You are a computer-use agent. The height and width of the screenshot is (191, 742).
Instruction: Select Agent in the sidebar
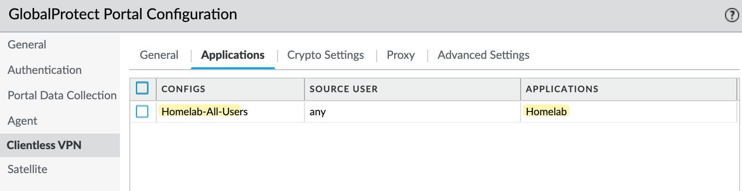pyautogui.click(x=22, y=121)
